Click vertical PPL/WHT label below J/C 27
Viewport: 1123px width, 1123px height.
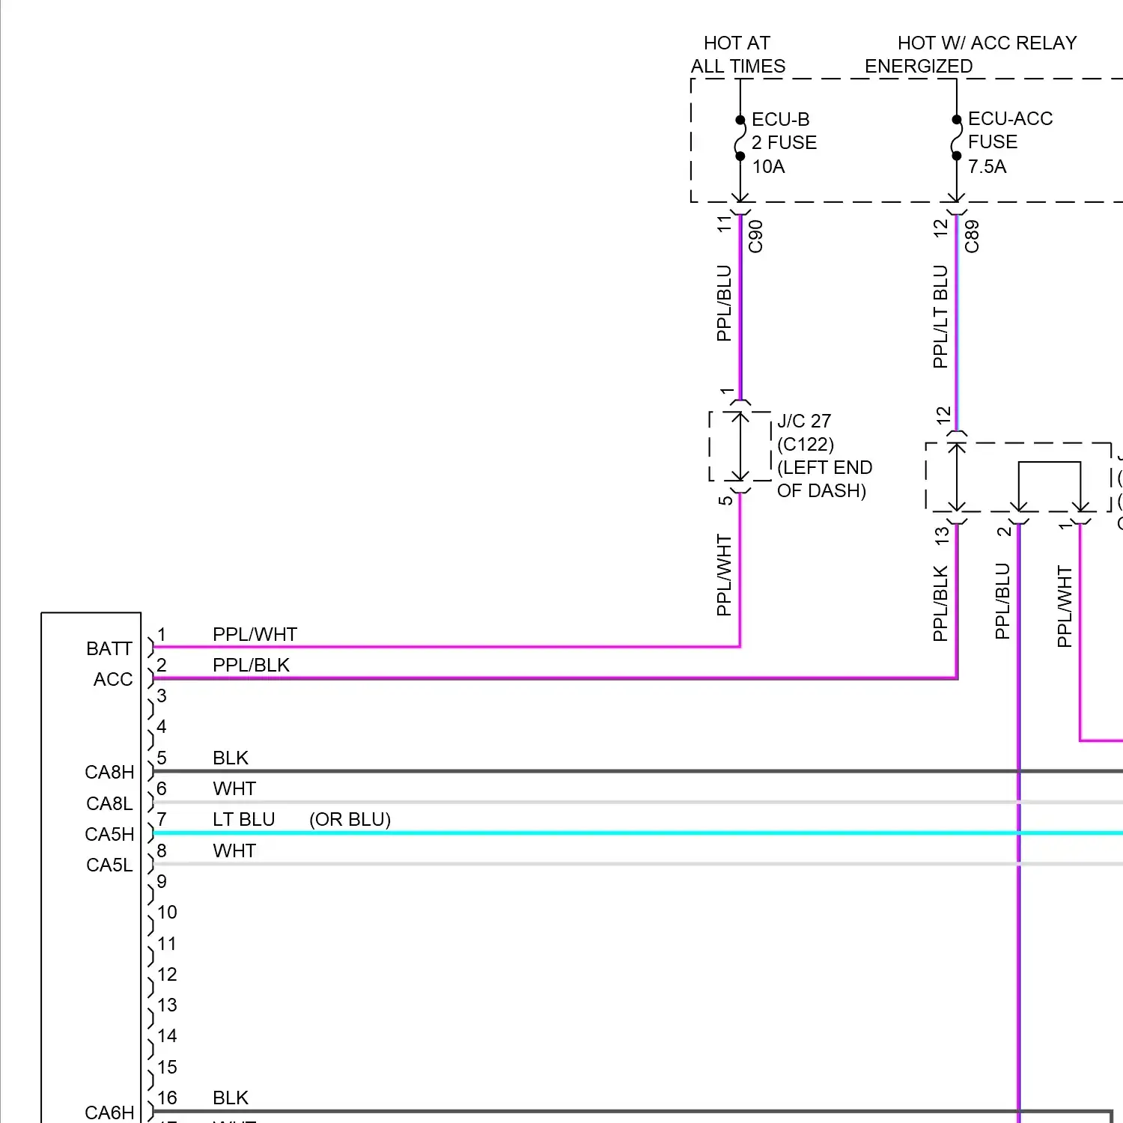coord(723,575)
